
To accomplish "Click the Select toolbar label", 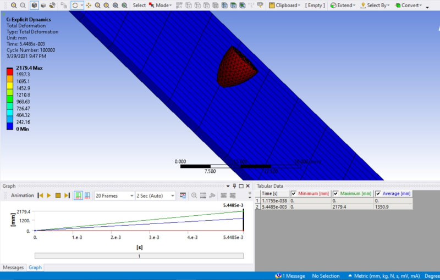I will pos(139,5).
